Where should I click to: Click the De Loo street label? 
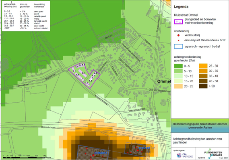click(x=109, y=37)
